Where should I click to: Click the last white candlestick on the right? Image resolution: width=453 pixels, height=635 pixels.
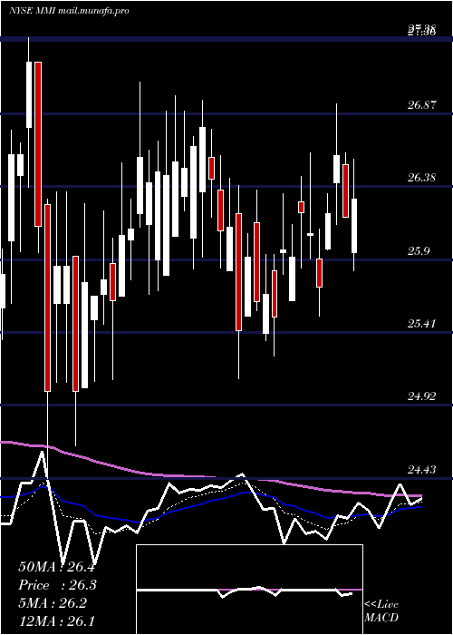pos(354,226)
